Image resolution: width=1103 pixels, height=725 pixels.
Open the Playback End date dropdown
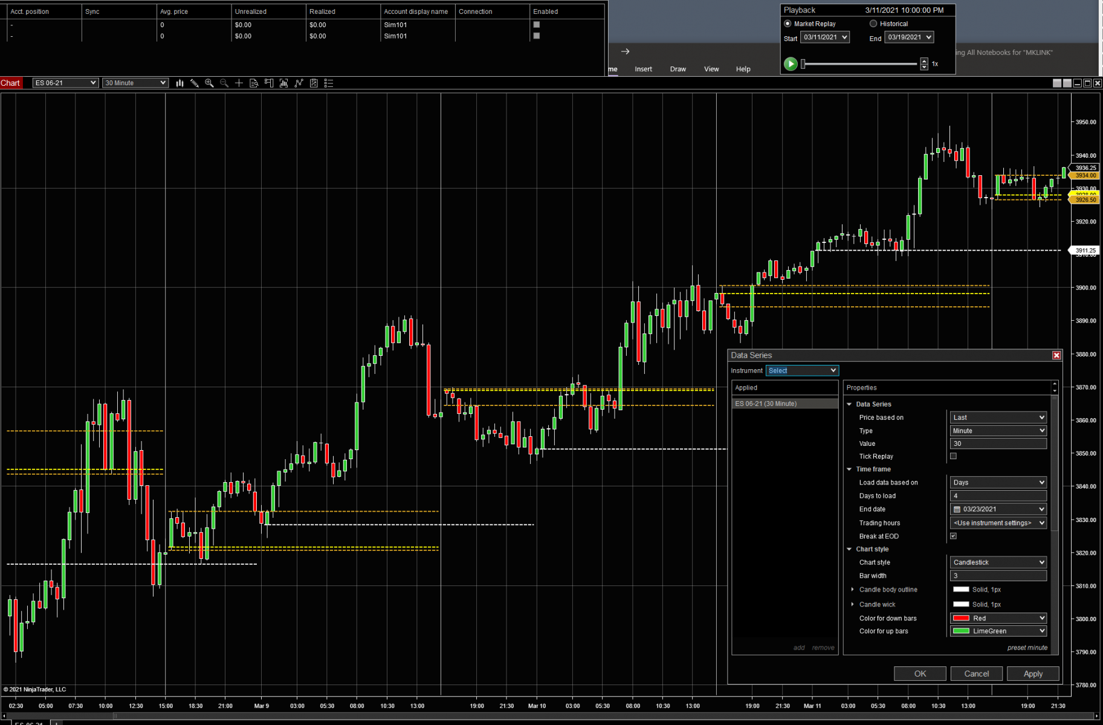point(910,37)
